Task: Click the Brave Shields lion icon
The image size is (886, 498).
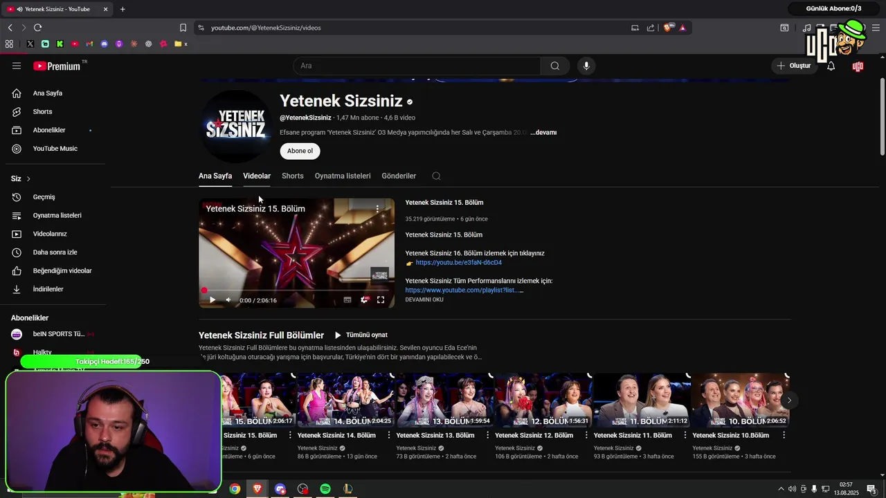Action: click(668, 28)
